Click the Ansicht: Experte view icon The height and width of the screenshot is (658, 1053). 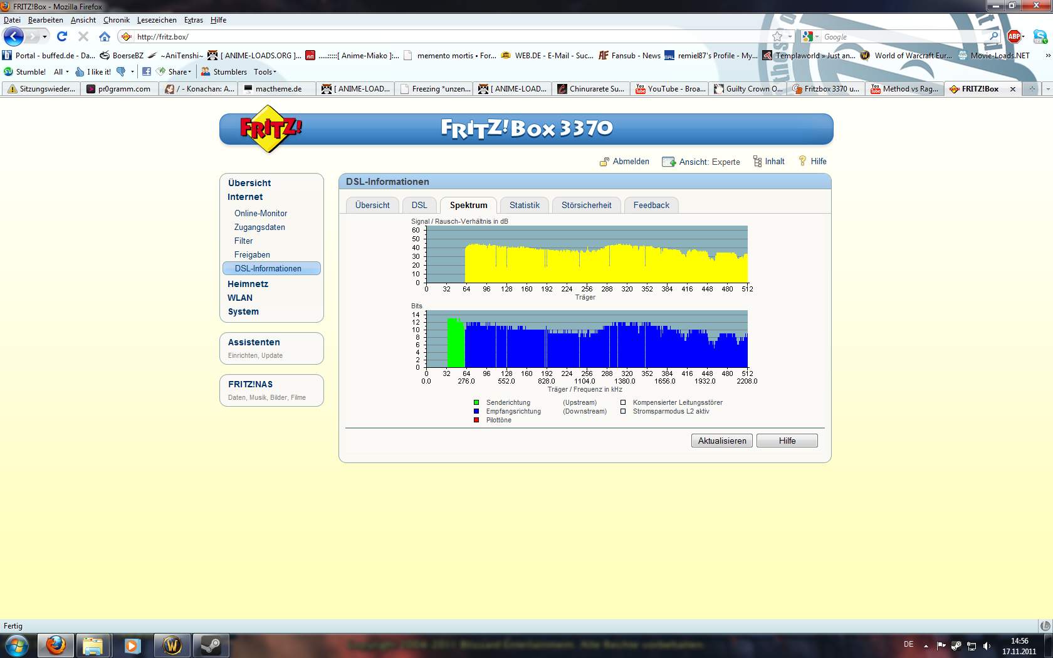pyautogui.click(x=669, y=162)
